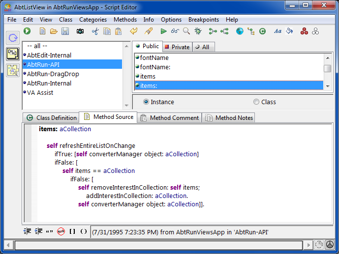The image size is (339, 254).
Task: Select the AbtRun-DragDrop category
Action: (x=53, y=74)
